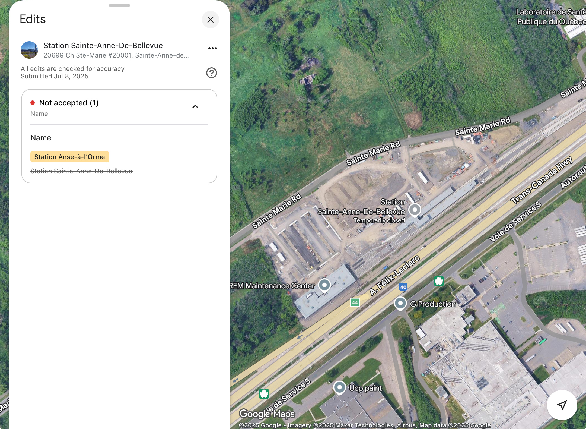Click the REM Maintenance Center pin

pyautogui.click(x=324, y=285)
